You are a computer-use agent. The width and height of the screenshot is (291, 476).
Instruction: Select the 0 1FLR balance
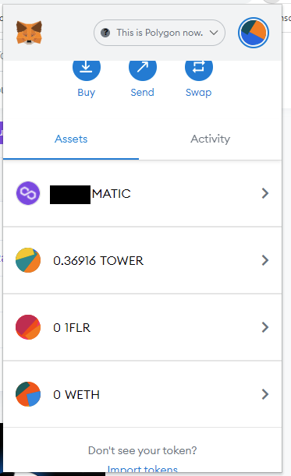coord(72,328)
